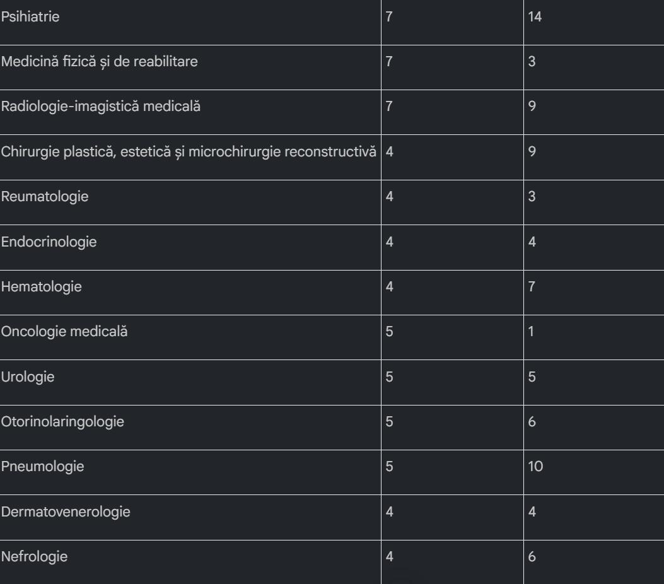Click the Oncologie medicală cell
Viewport: 664px width, 584px height.
click(x=64, y=332)
